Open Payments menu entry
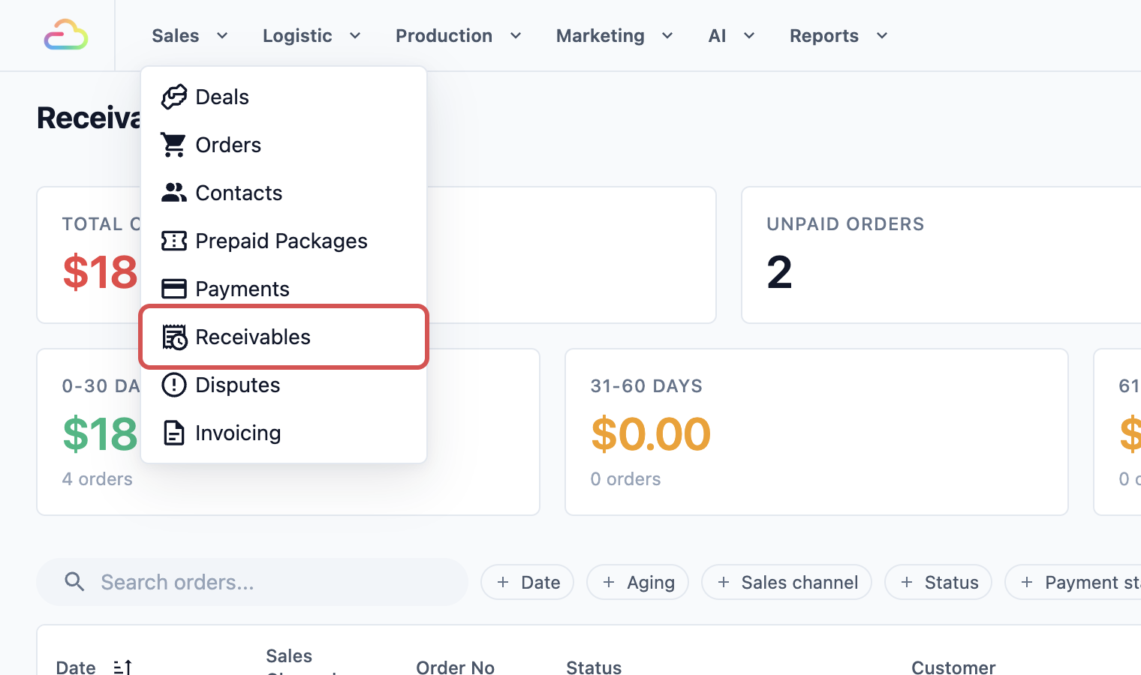 [x=284, y=289]
